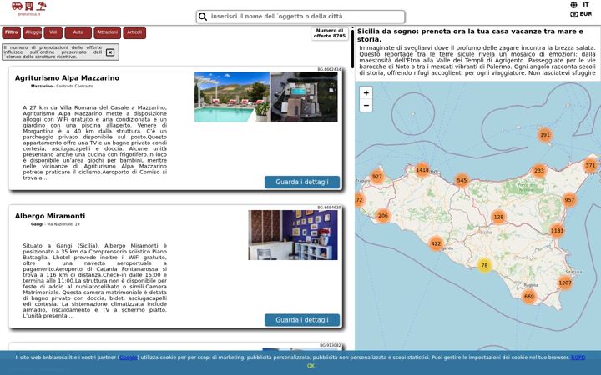Image resolution: width=601 pixels, height=375 pixels.
Task: Open Albergo Miramonti room photo
Action: click(x=293, y=235)
